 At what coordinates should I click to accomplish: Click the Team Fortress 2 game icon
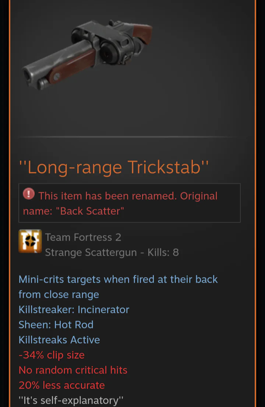30,241
